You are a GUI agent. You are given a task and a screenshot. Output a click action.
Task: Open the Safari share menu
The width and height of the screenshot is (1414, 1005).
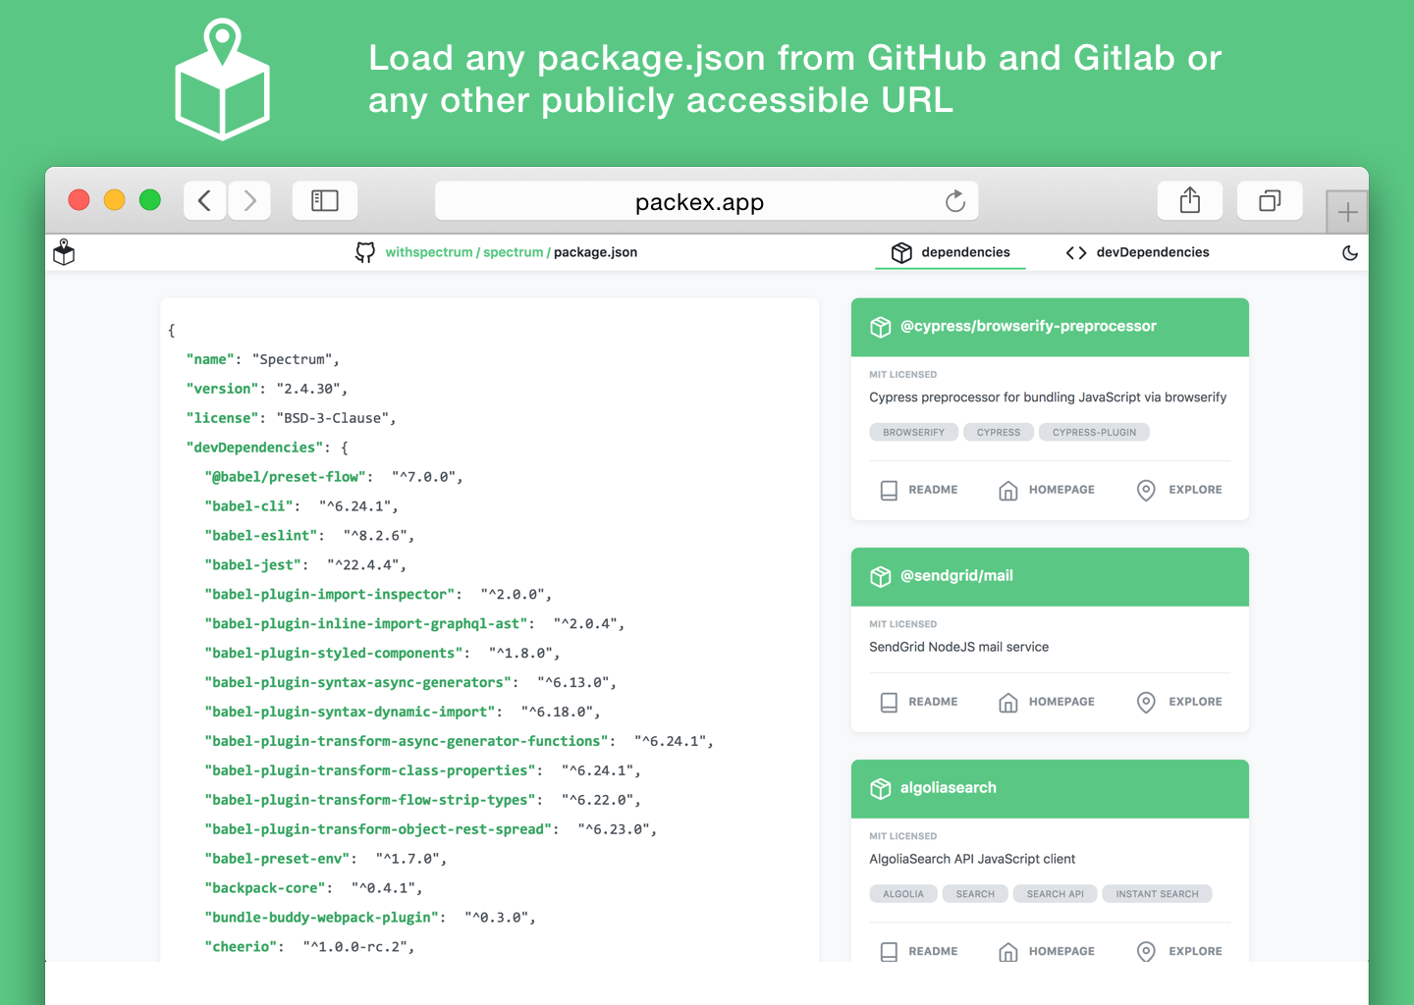click(x=1190, y=200)
